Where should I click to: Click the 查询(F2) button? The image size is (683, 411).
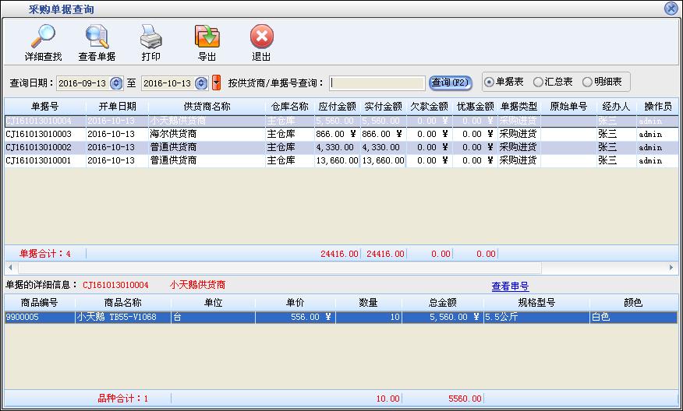click(450, 83)
